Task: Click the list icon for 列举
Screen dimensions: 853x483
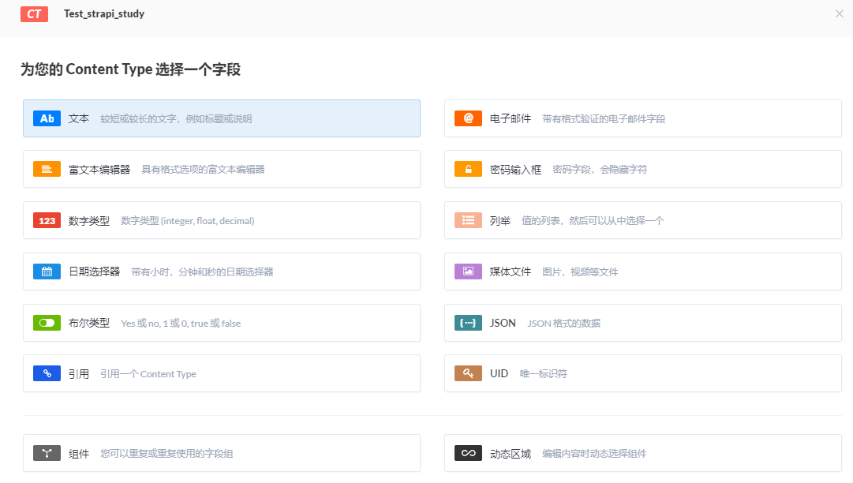Action: [468, 220]
